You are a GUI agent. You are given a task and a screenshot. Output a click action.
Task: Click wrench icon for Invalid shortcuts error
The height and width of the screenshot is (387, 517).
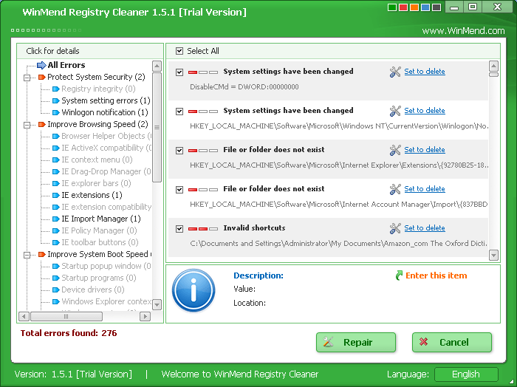(395, 228)
